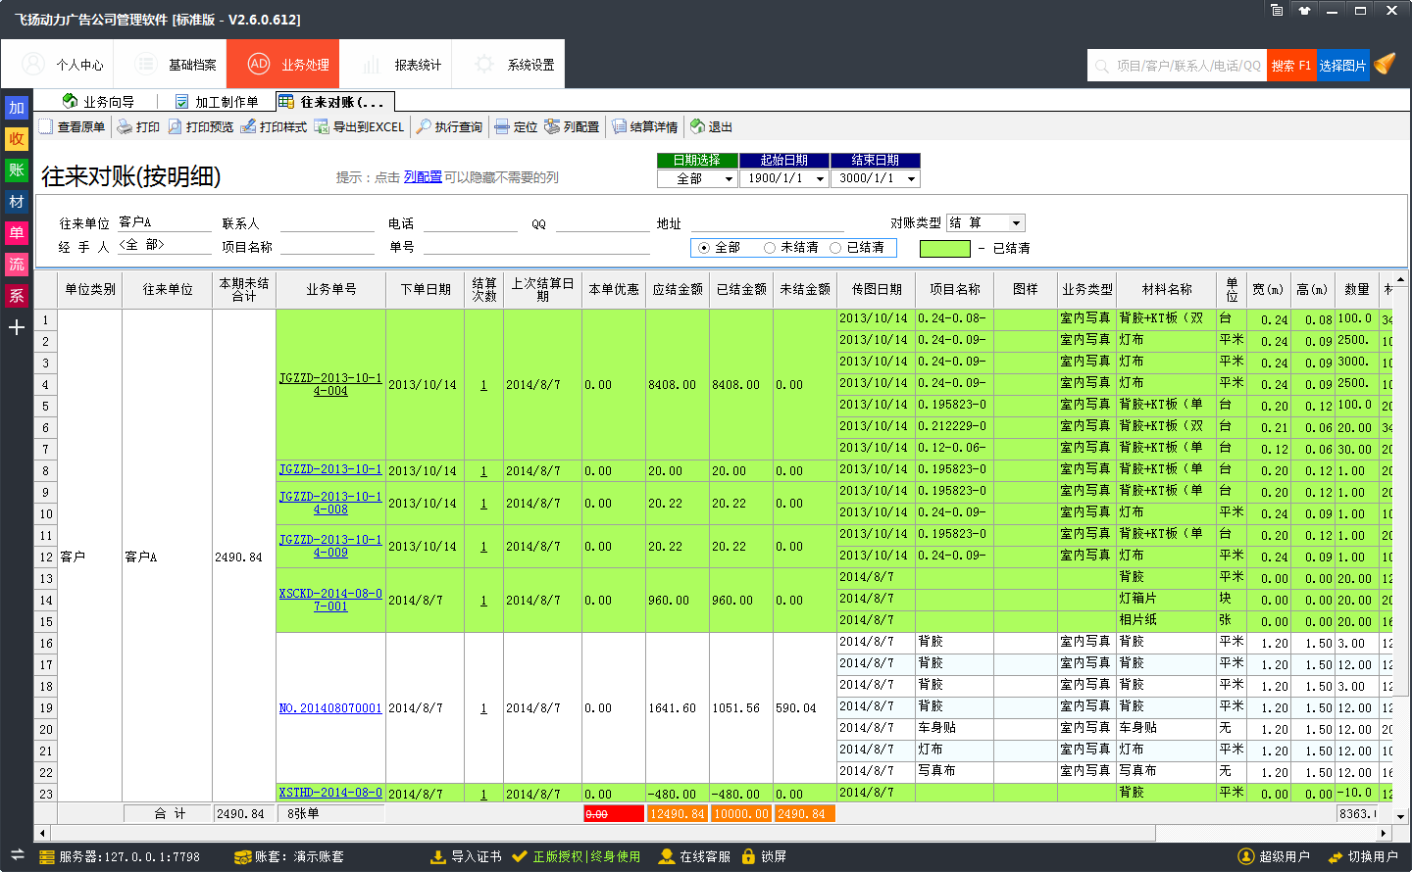This screenshot has height=872, width=1412.
Task: Click 退出 exit toolbar icon
Action: 697,127
